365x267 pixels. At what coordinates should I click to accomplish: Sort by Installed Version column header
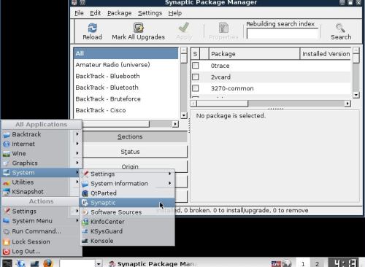[326, 54]
